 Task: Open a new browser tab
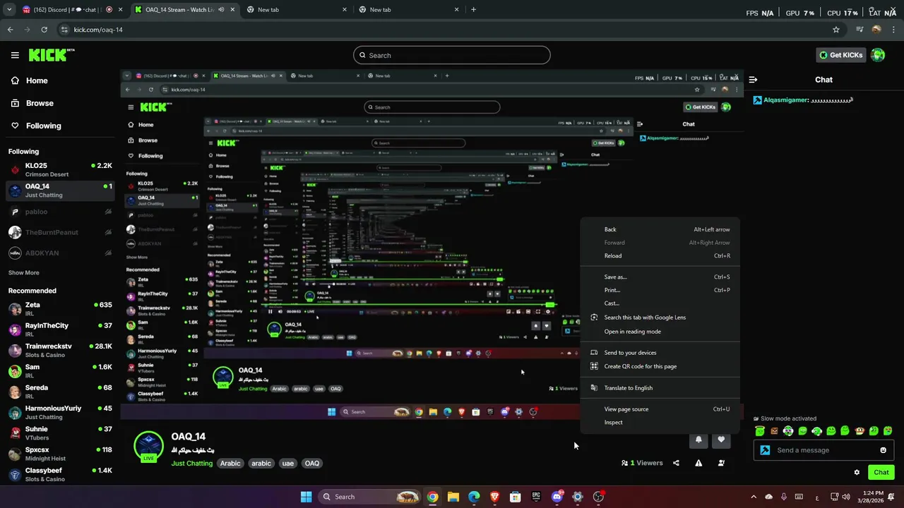point(473,10)
